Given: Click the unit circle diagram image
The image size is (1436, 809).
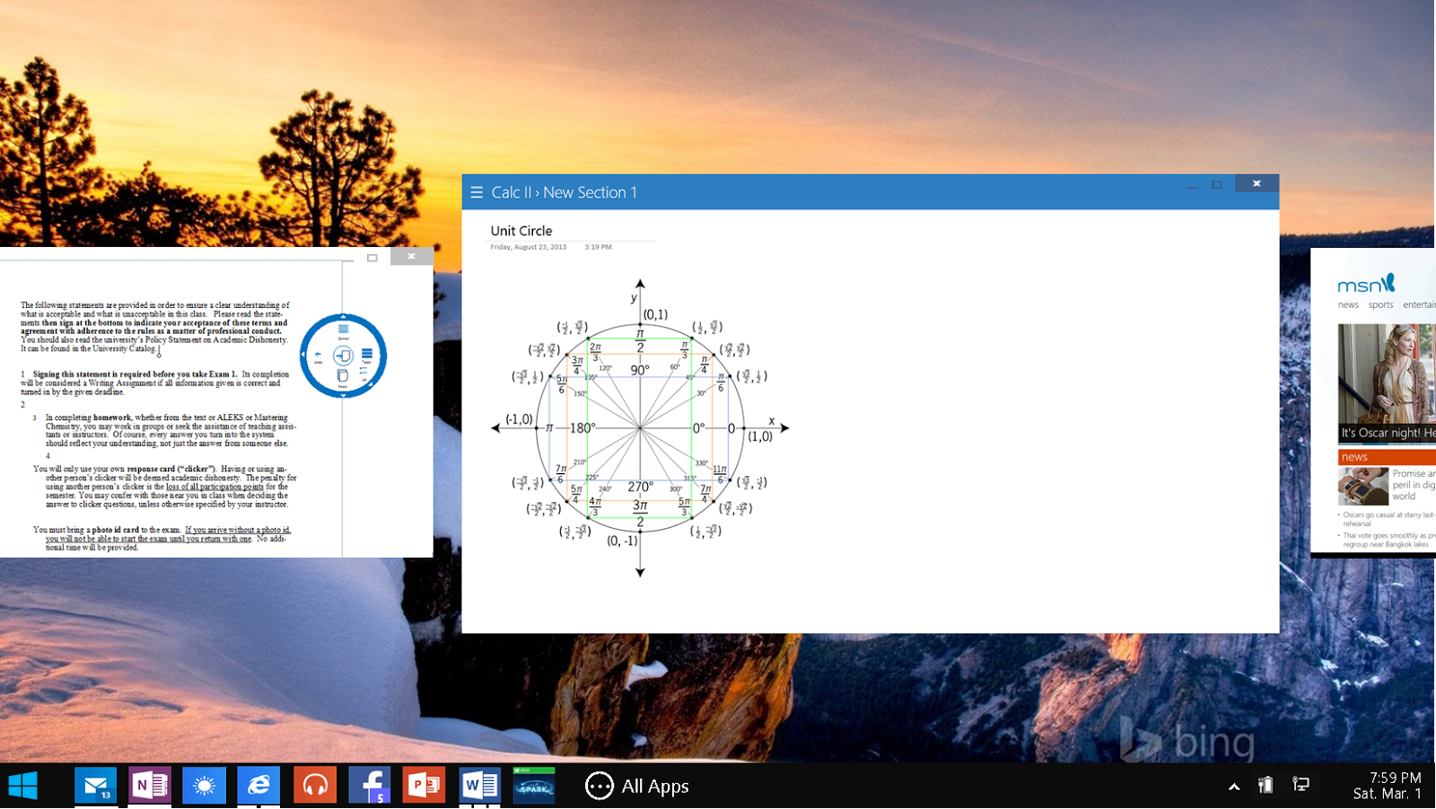Looking at the screenshot, I should pyautogui.click(x=640, y=427).
